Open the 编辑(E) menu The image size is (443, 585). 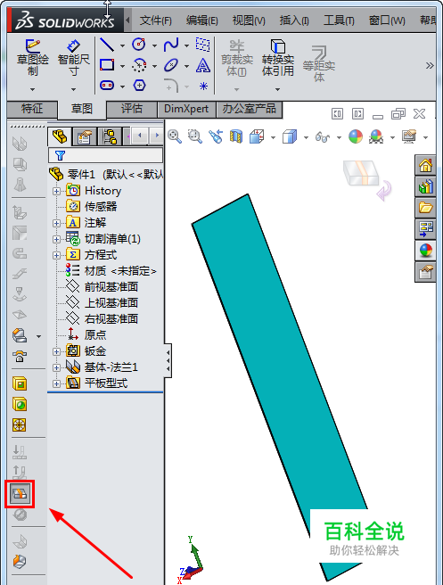(x=201, y=21)
